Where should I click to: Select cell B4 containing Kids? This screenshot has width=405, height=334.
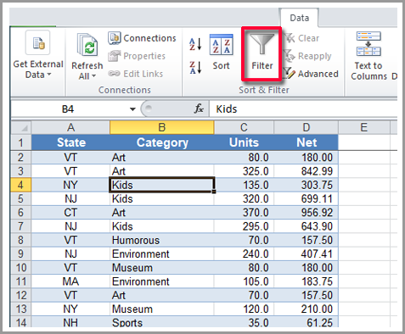click(x=161, y=185)
